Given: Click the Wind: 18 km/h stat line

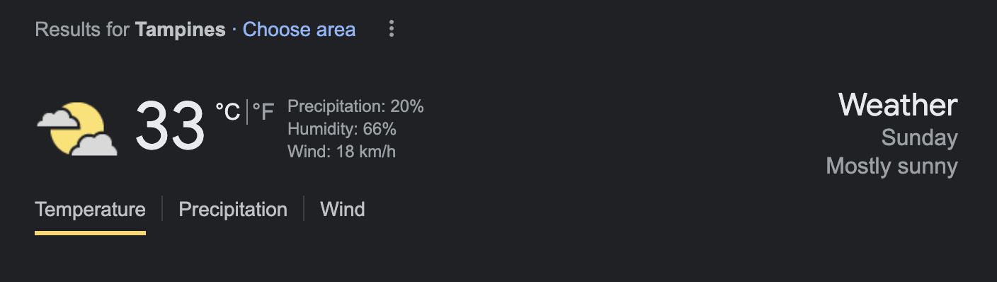Looking at the screenshot, I should pos(341,151).
